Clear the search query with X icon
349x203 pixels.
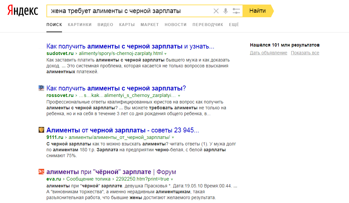coord(216,11)
